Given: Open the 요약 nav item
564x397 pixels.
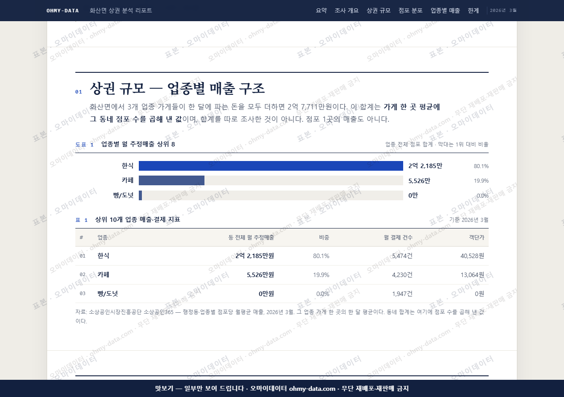Looking at the screenshot, I should point(321,11).
